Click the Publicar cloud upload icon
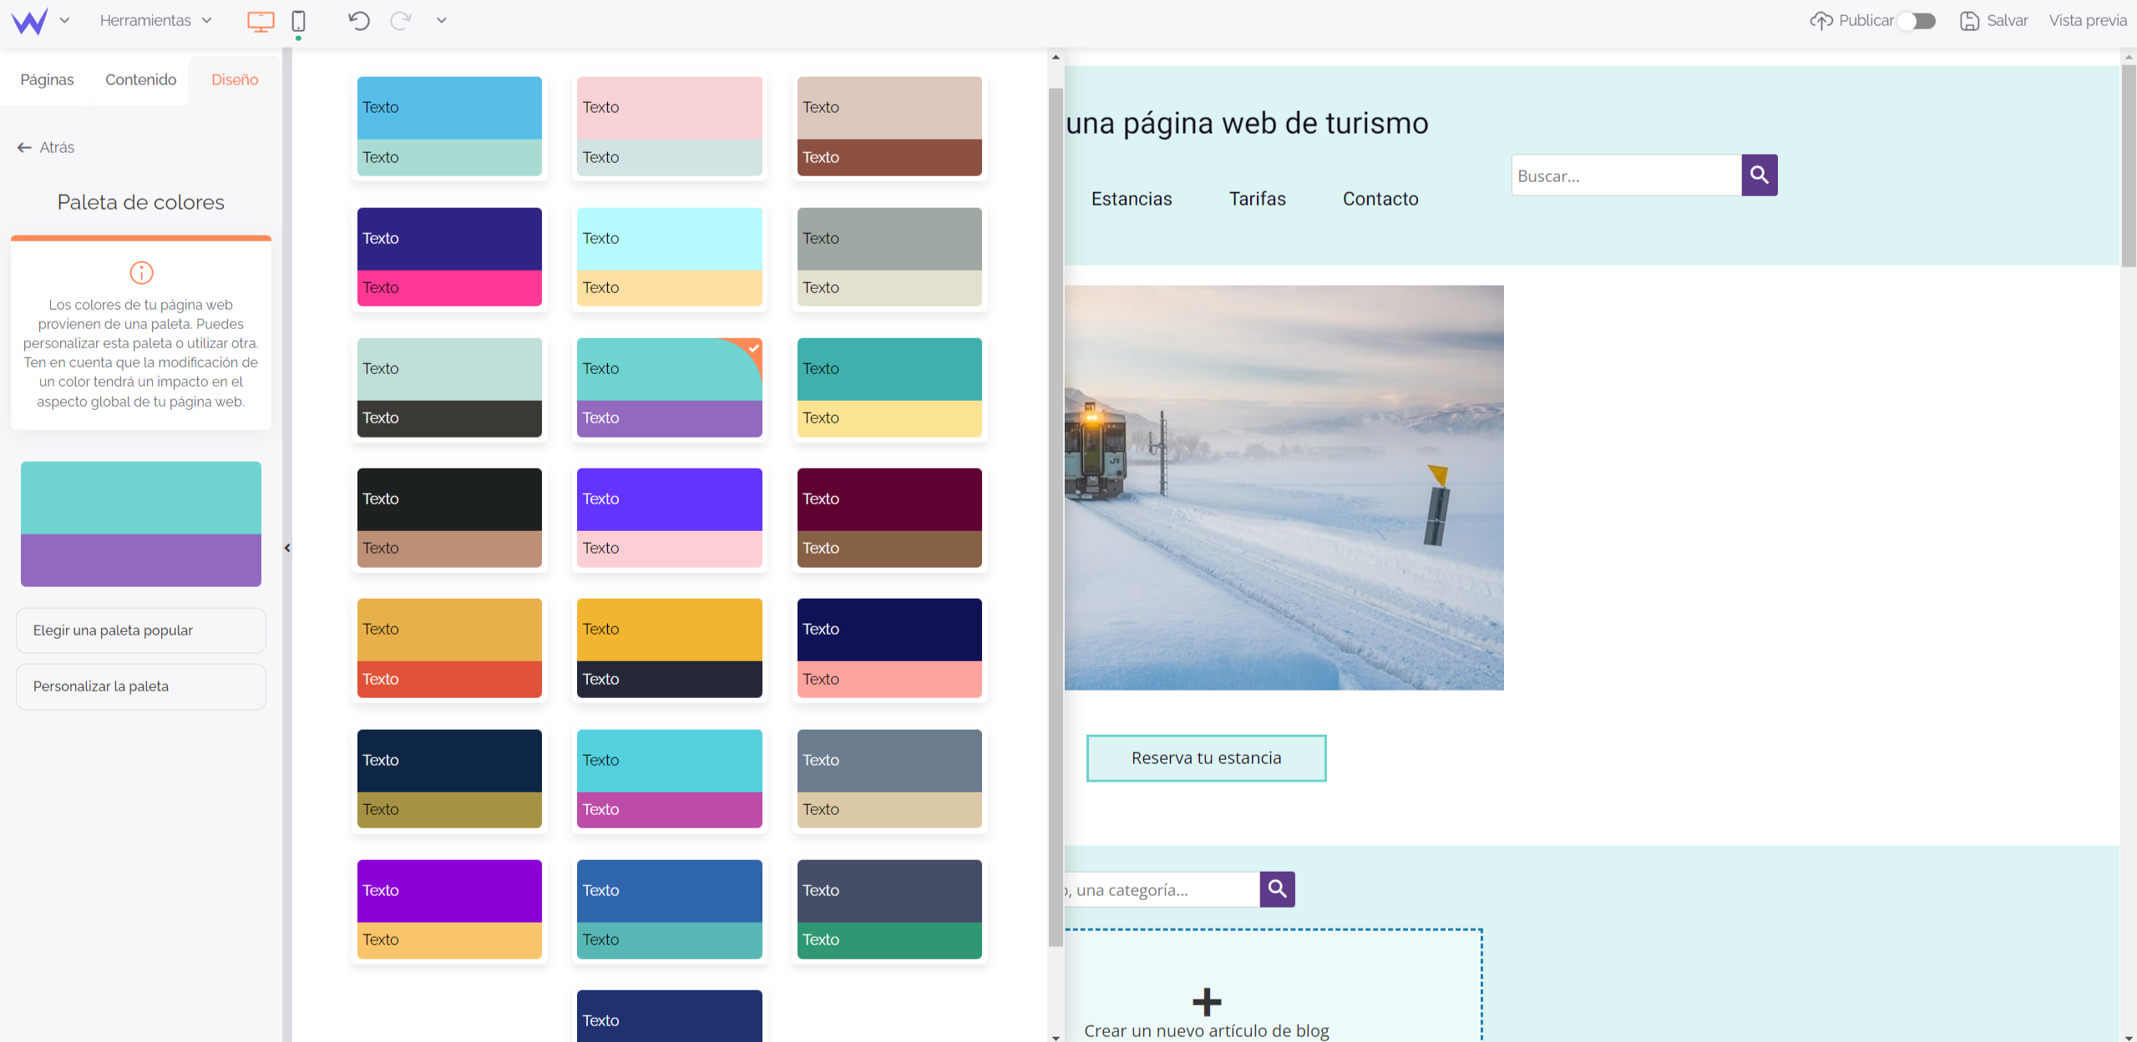2137x1042 pixels. click(1821, 21)
